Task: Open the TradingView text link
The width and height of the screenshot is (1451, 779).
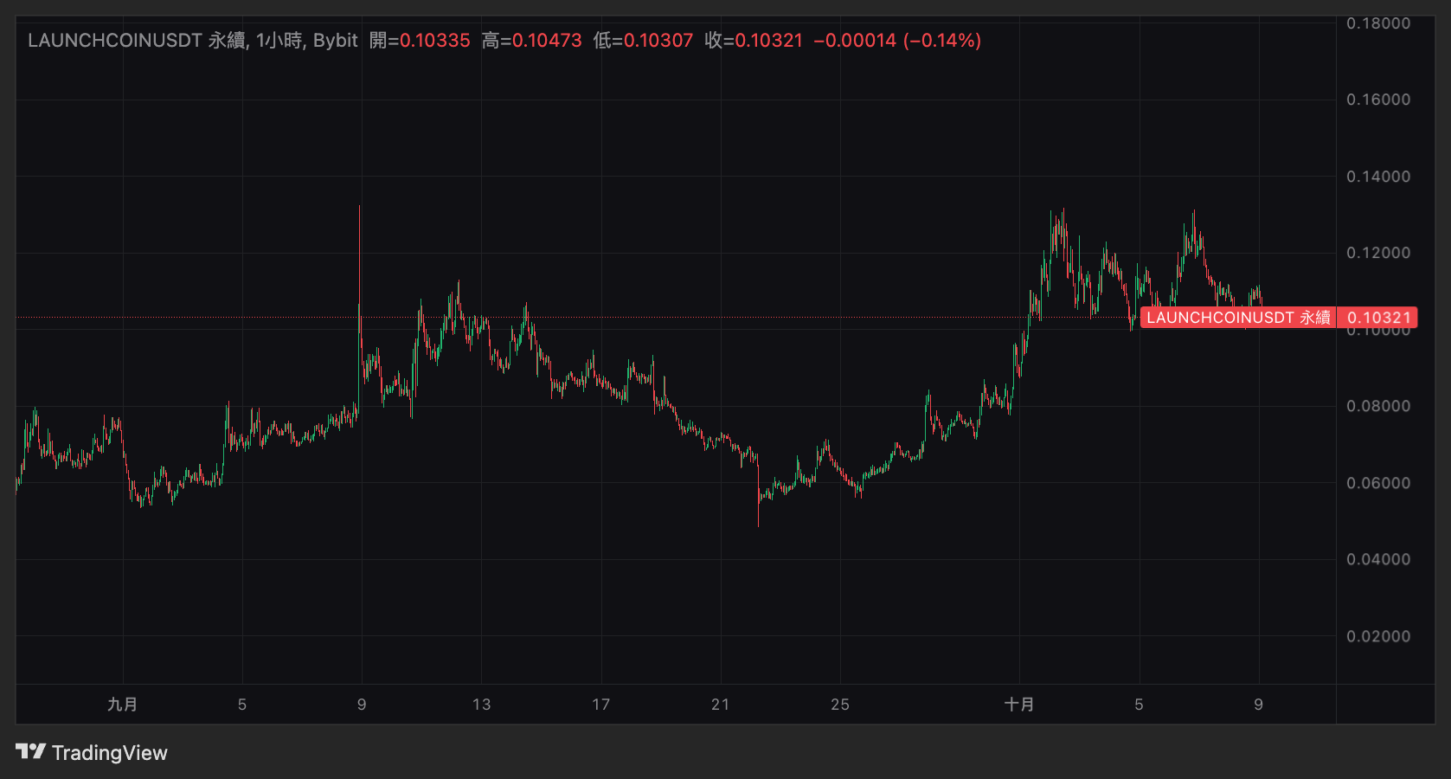Action: (109, 753)
